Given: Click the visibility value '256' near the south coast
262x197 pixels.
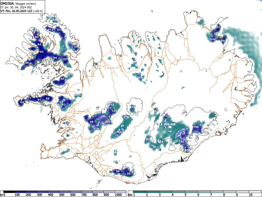Looking at the screenshot, I should [x=188, y=150].
